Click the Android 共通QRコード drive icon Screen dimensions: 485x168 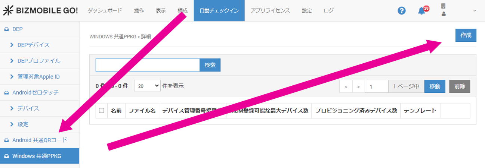click(x=6, y=140)
